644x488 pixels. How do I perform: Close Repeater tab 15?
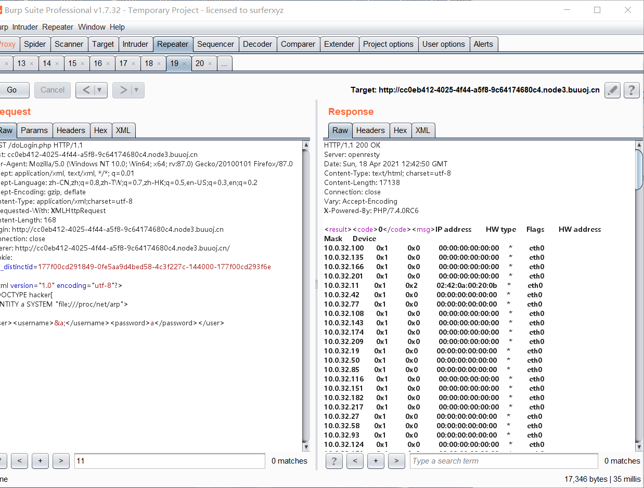(x=82, y=63)
